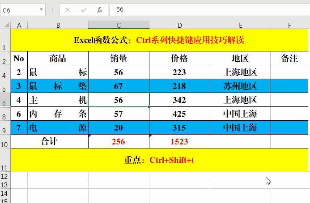Click the 重点：Ctrl+Shift+( note cell
The height and width of the screenshot is (203, 310).
point(159,160)
